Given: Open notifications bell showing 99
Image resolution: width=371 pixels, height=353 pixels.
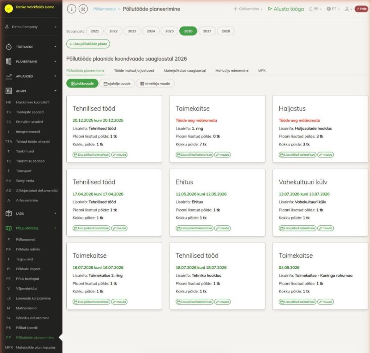Looking at the screenshot, I should (x=315, y=9).
